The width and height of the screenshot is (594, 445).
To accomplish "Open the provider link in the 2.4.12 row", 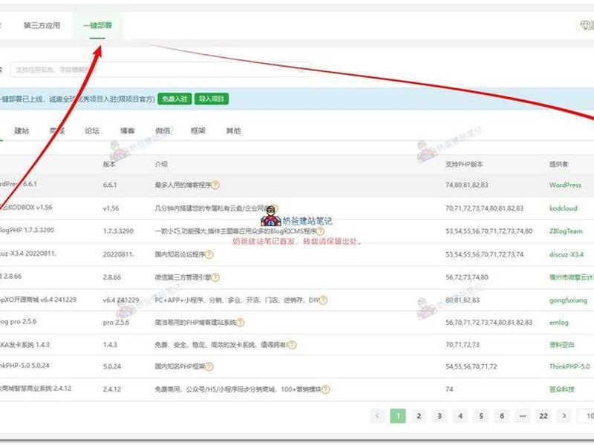I will [562, 389].
